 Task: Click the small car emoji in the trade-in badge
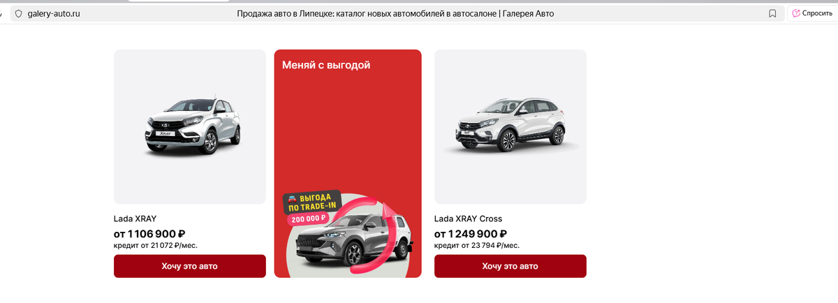click(x=293, y=198)
